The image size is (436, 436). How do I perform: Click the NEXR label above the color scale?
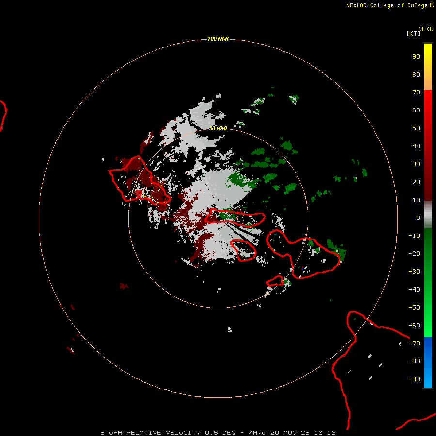[x=425, y=29]
